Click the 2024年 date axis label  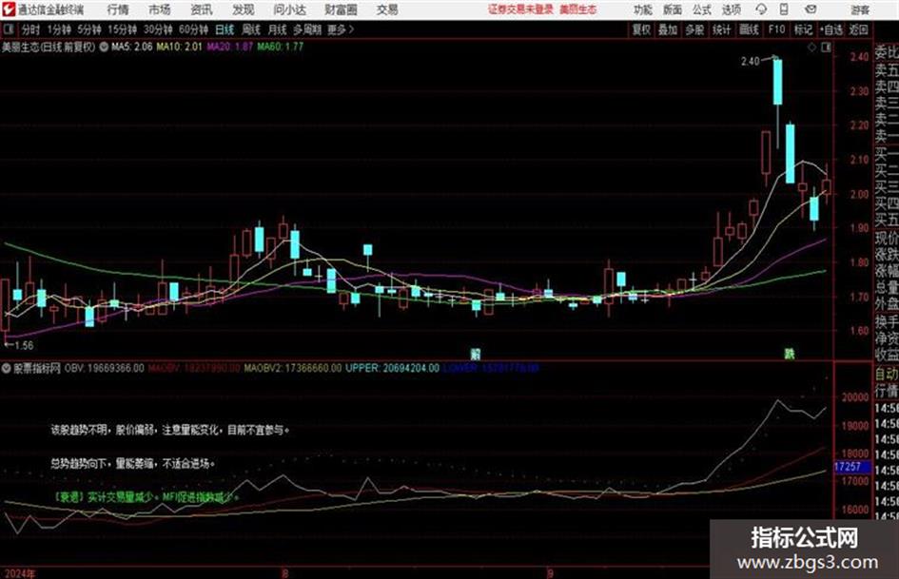[x=19, y=573]
